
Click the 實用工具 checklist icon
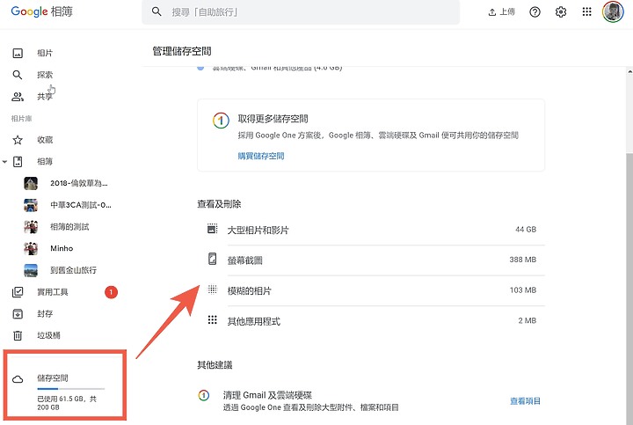[x=18, y=292]
